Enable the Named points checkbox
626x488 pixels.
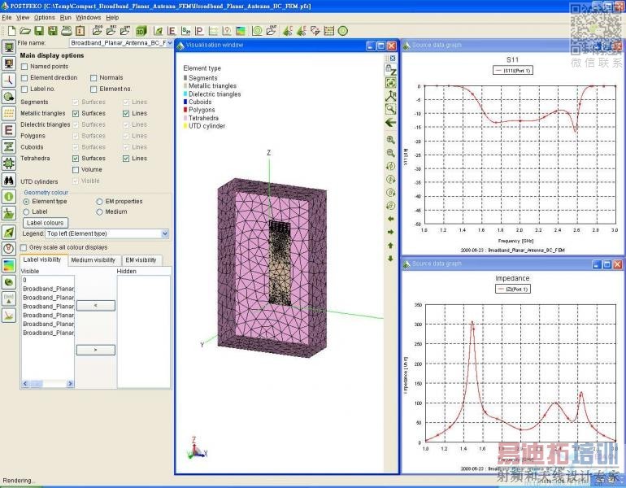coord(24,67)
